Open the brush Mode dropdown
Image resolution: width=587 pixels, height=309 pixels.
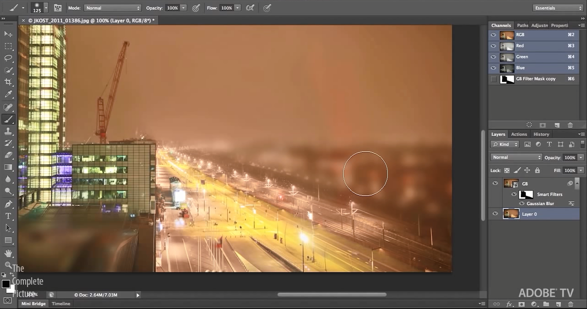[112, 8]
